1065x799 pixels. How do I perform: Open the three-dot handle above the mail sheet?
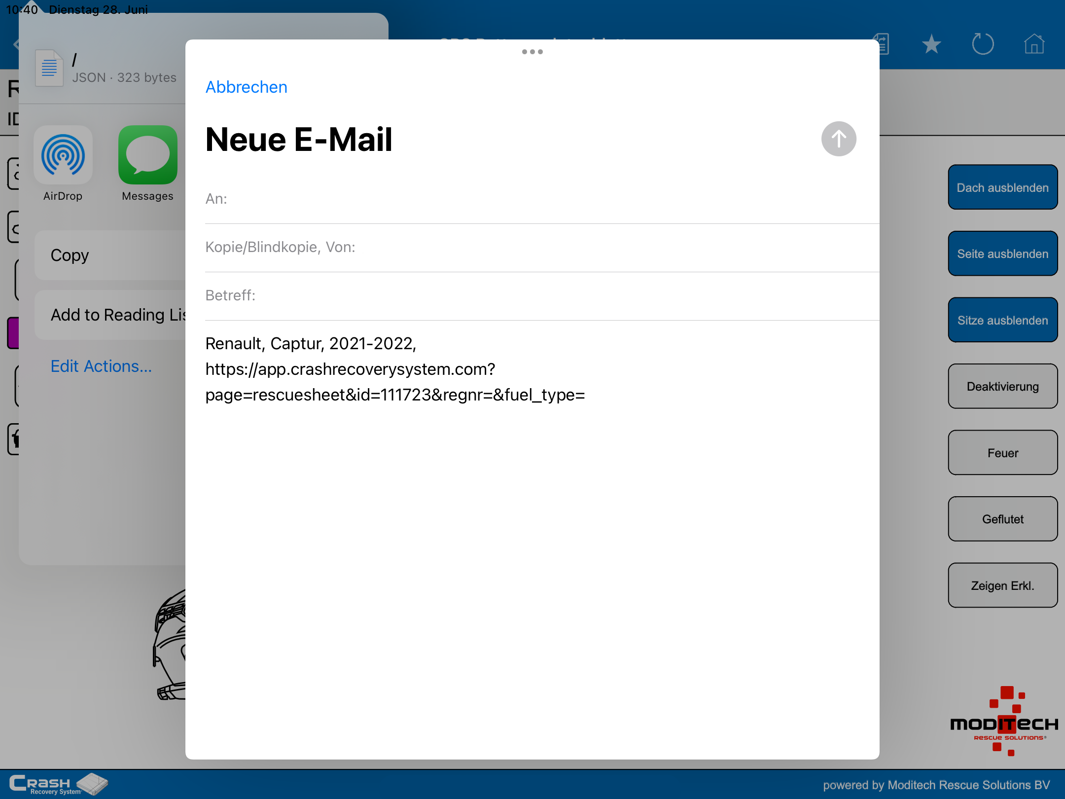(532, 52)
